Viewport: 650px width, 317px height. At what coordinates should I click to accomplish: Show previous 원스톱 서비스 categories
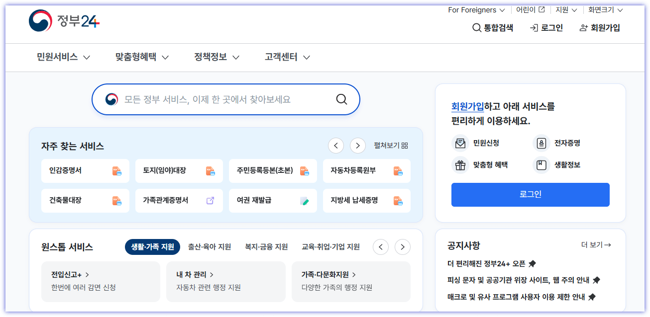(381, 247)
